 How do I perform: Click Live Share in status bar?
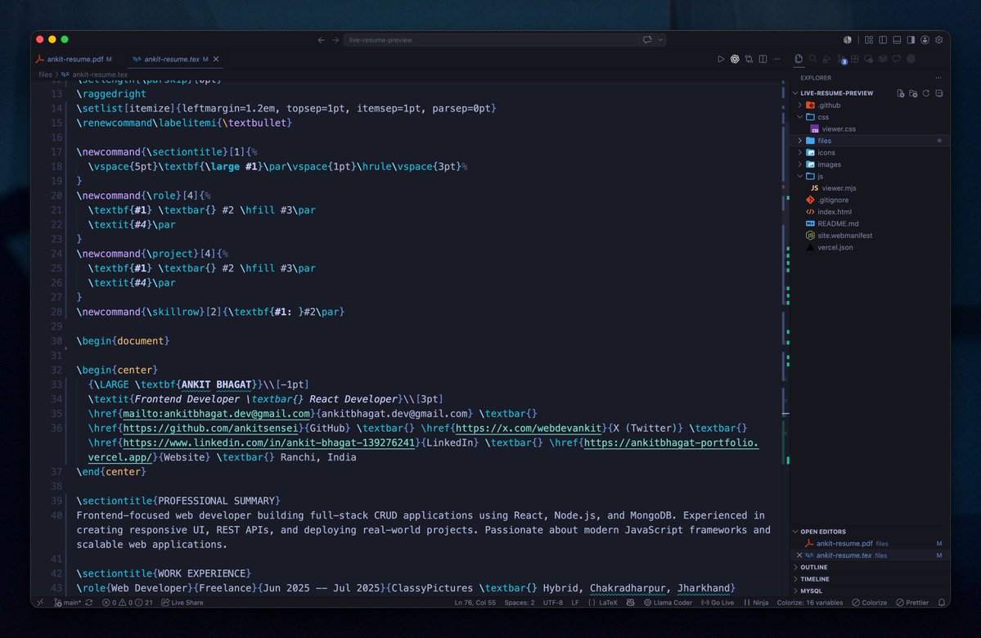pos(182,602)
